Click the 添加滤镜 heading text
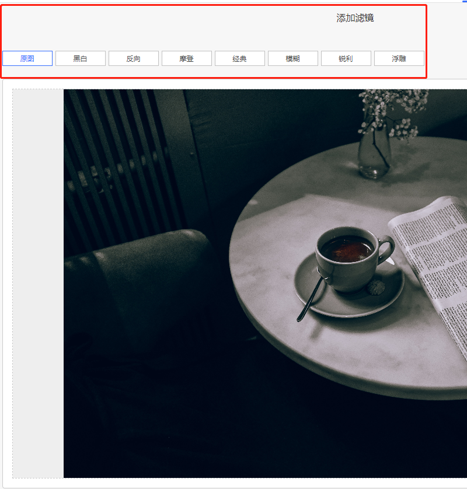467x489 pixels. 355,18
